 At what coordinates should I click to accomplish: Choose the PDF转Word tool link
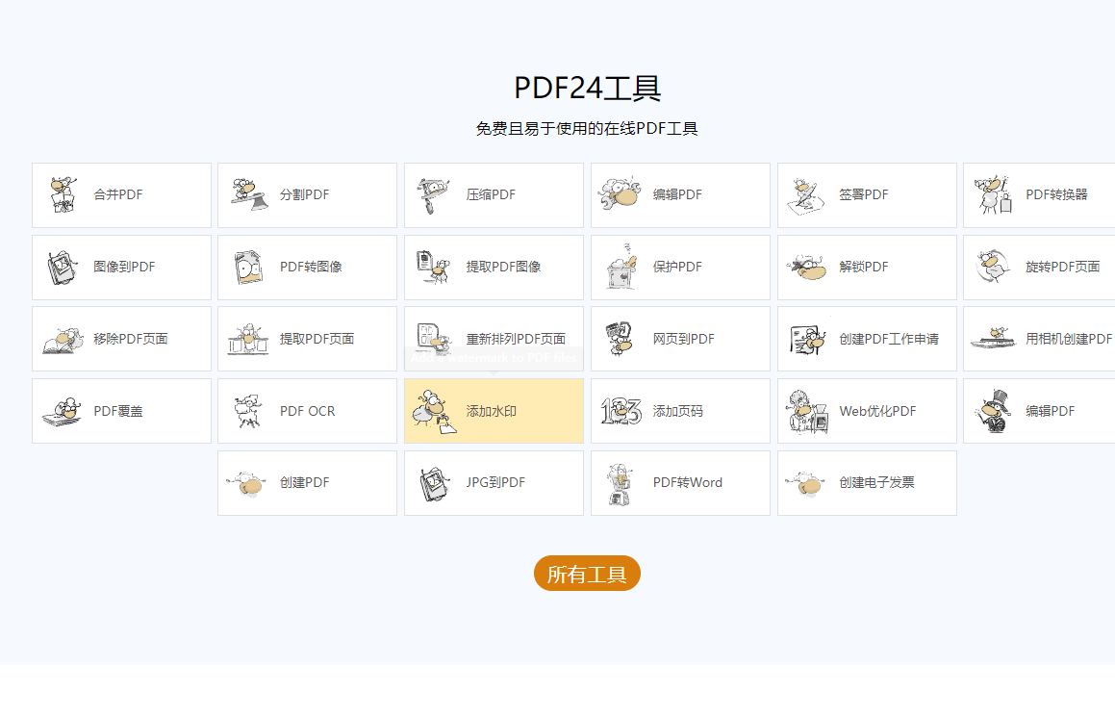click(680, 483)
